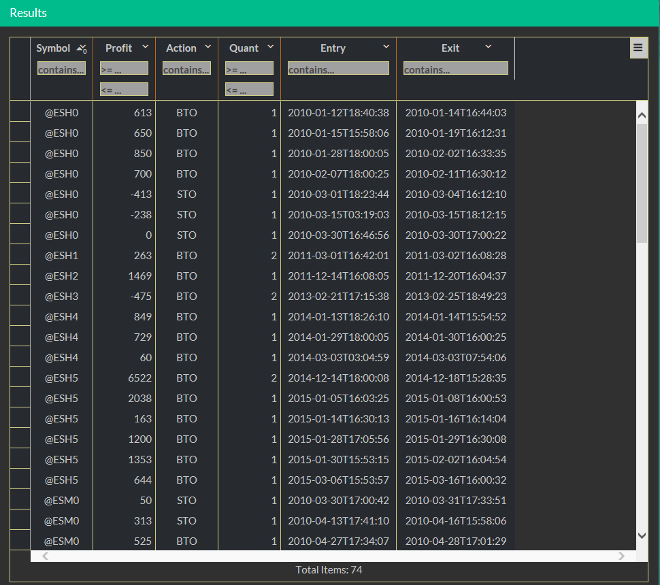Focus the Quant less-or-equal filter field
This screenshot has height=585, width=660.
tap(249, 89)
